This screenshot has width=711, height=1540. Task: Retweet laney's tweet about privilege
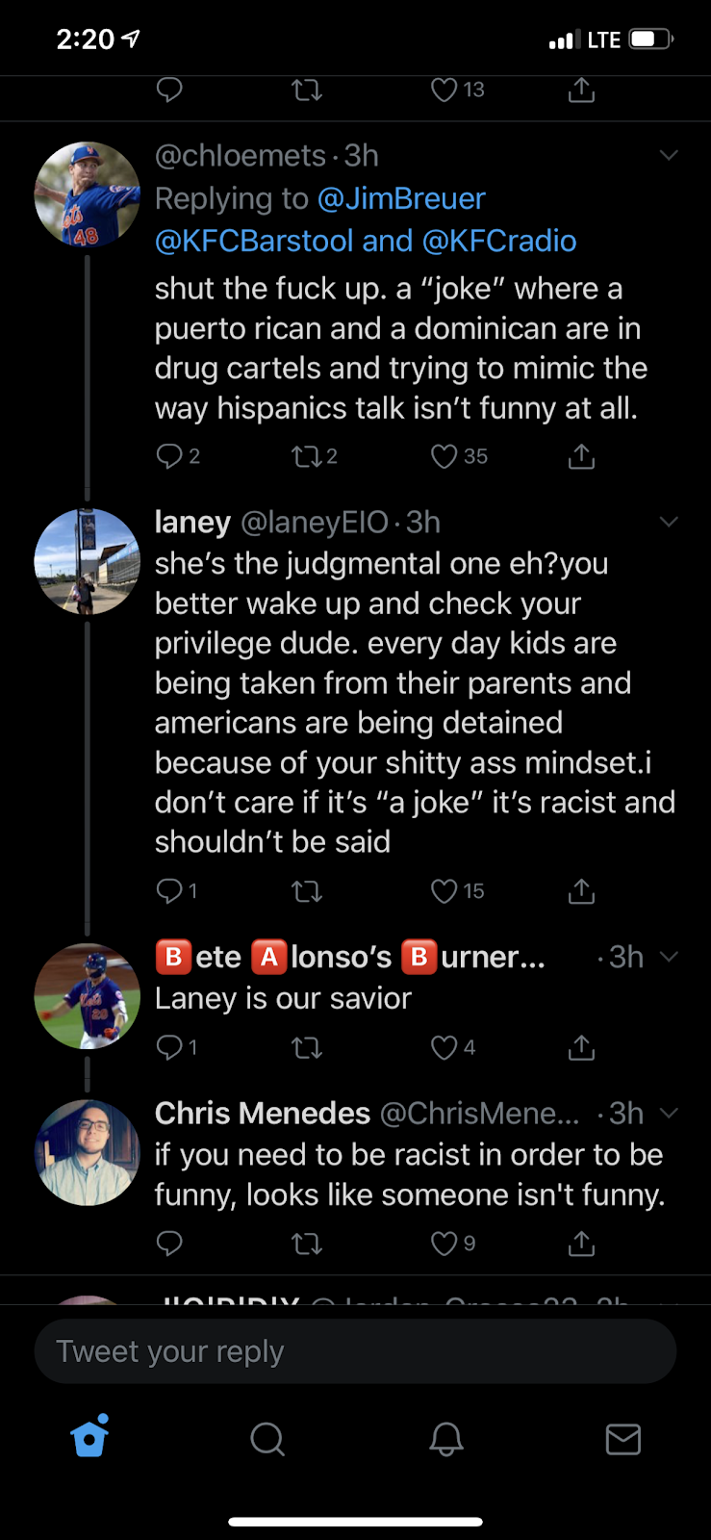pyautogui.click(x=307, y=891)
